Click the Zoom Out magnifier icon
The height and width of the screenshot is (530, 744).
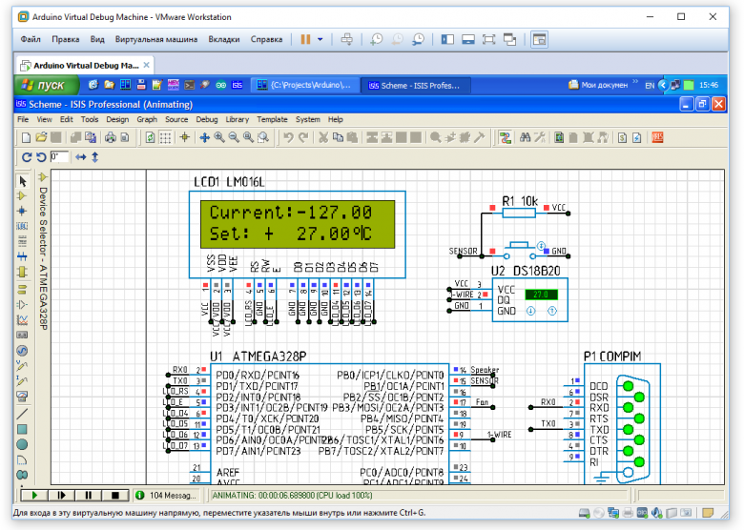click(234, 137)
